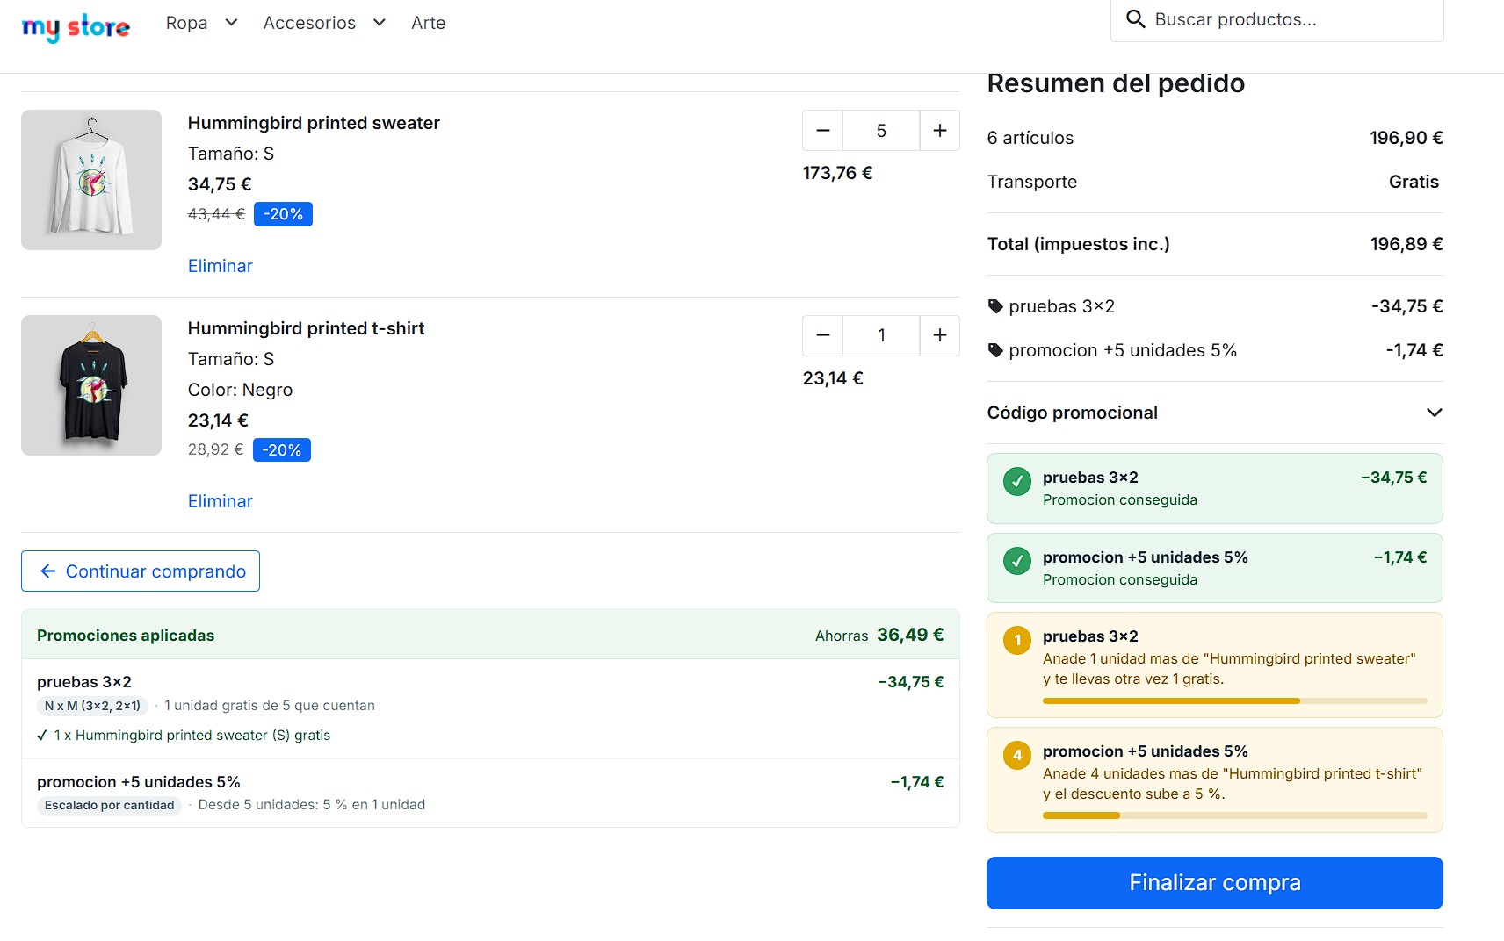Focus the Buscar productos search field
This screenshot has height=941, width=1504.
[1277, 19]
